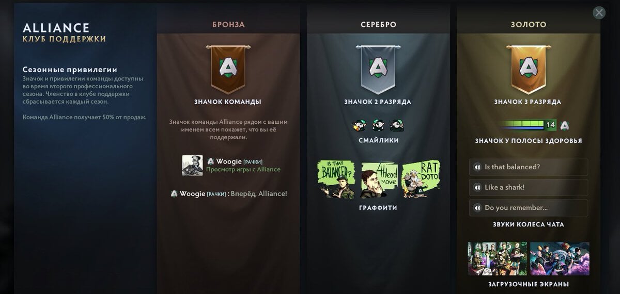
Task: Click the Alliance logo next to health bar
Action: click(x=565, y=125)
